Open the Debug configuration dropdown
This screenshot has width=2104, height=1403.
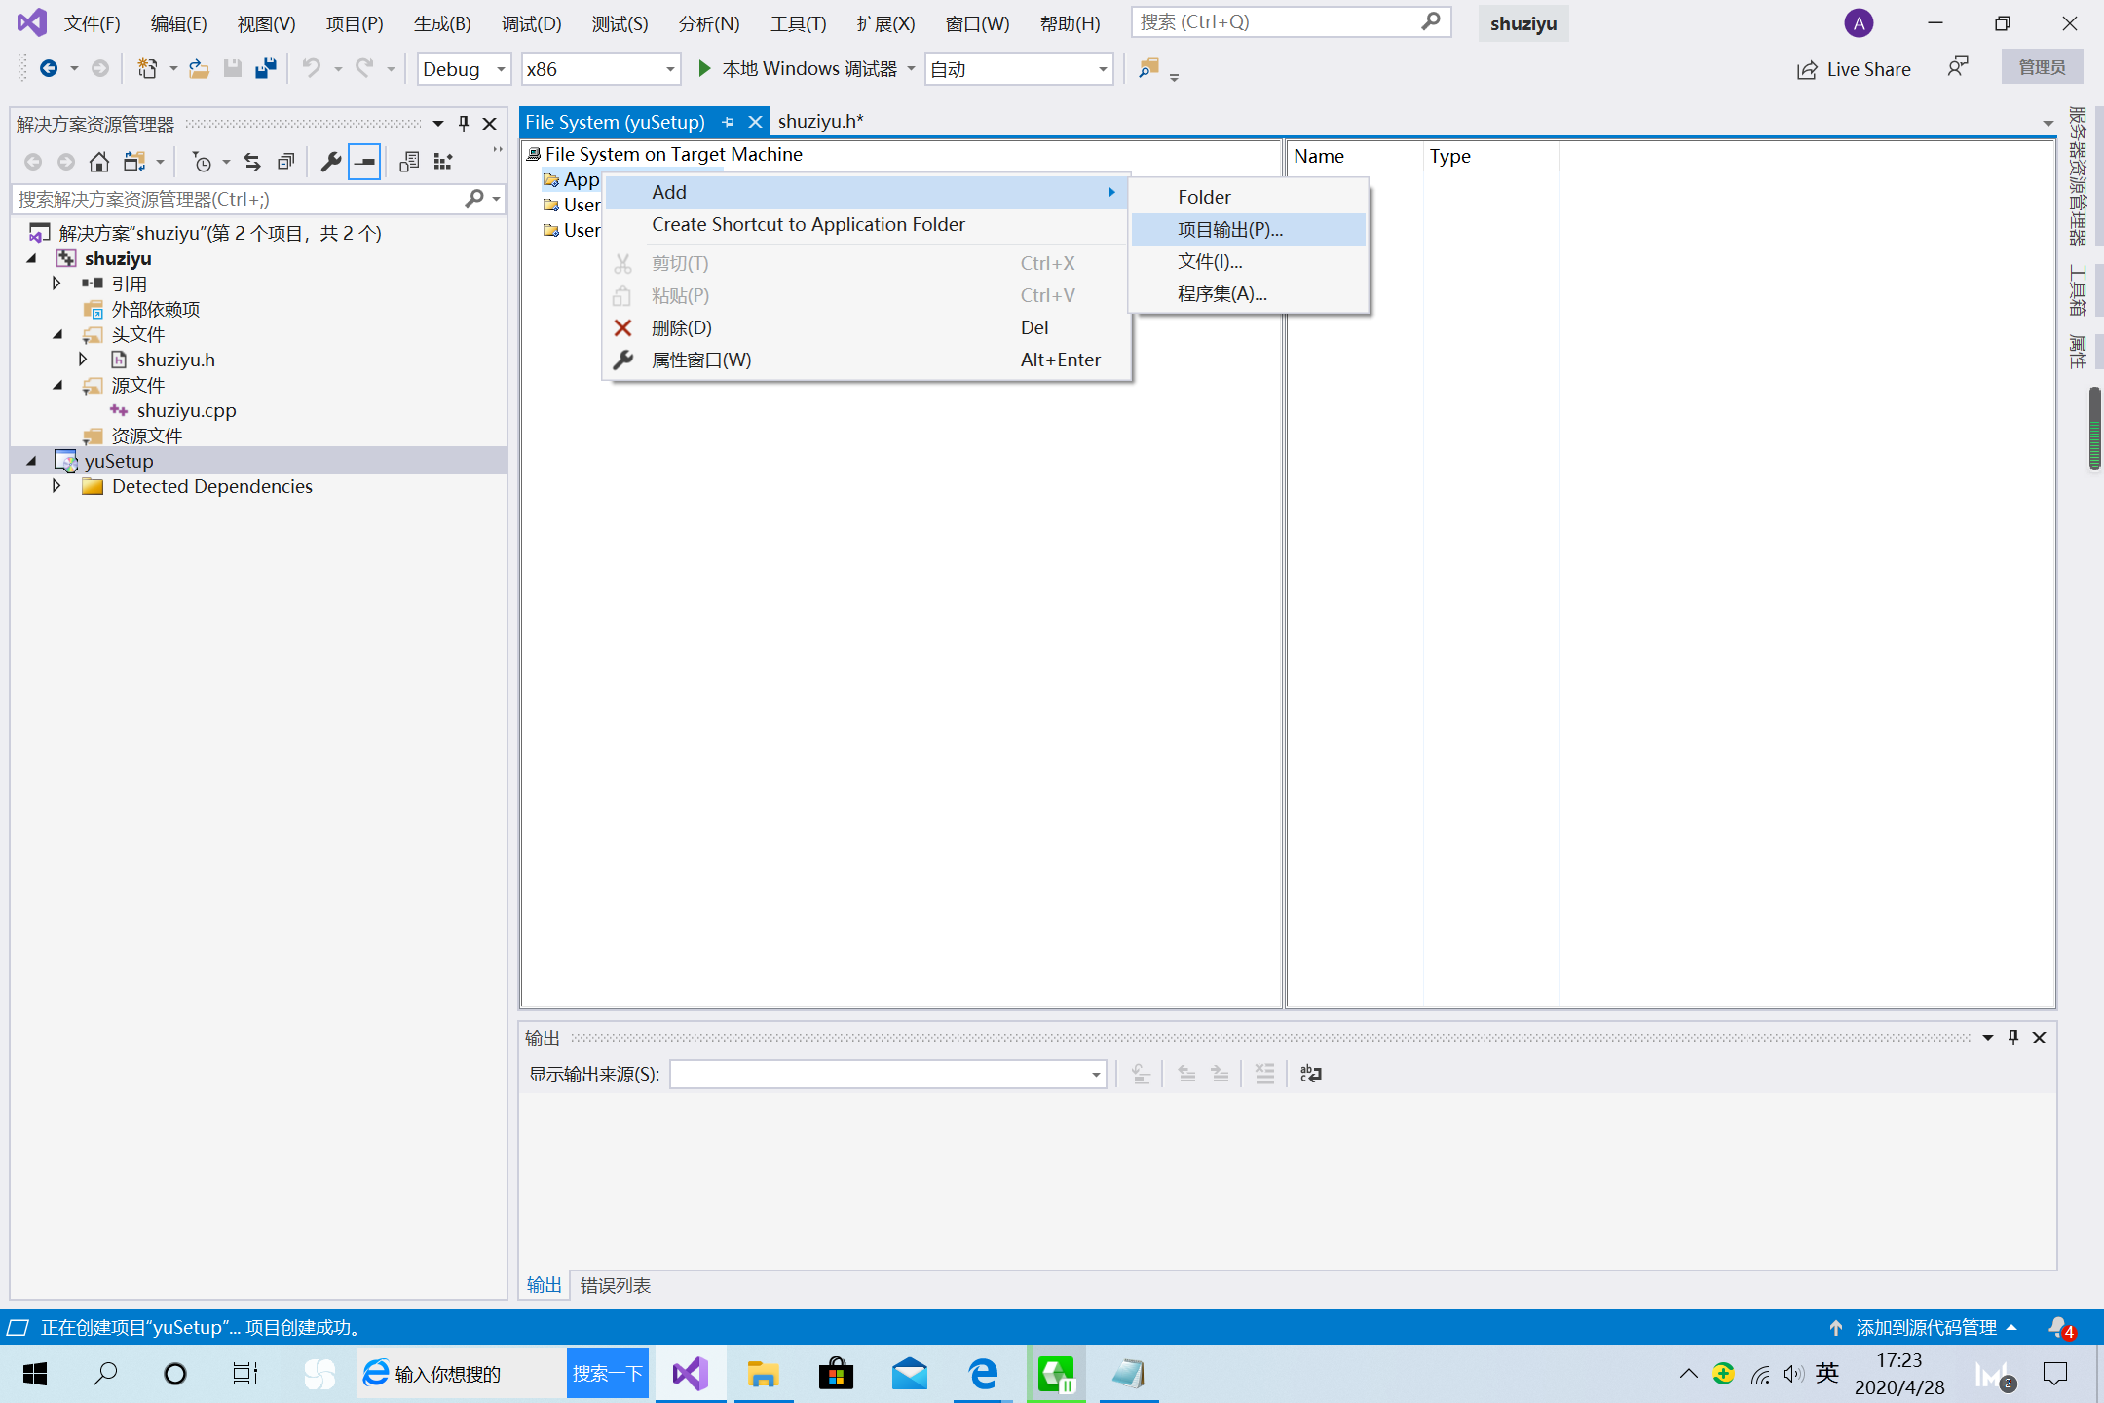pyautogui.click(x=463, y=69)
